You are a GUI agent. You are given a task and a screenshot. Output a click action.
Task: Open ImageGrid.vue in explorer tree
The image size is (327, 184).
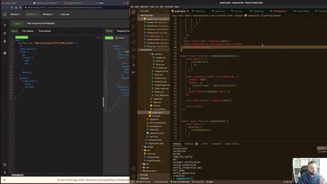161,71
